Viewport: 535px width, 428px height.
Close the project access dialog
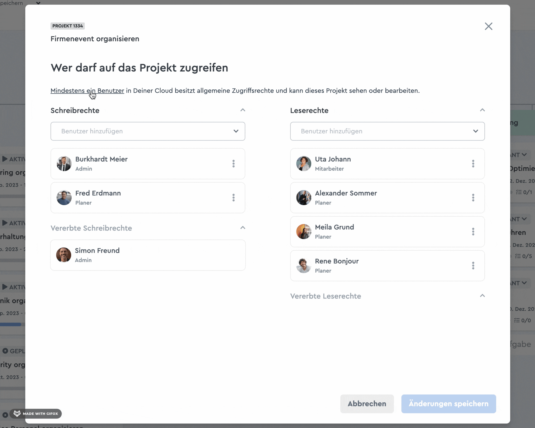tap(489, 26)
